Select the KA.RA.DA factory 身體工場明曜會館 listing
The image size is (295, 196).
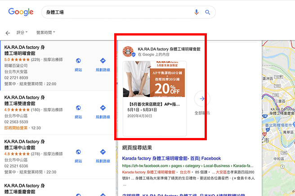coord(57,66)
